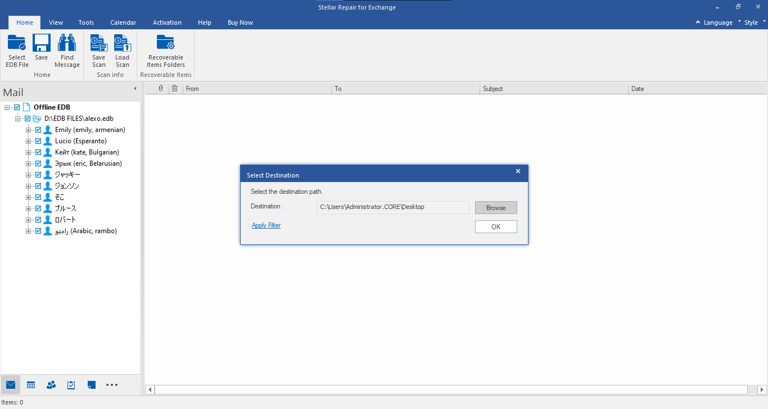Click the alexo.edb database icon

(37, 119)
